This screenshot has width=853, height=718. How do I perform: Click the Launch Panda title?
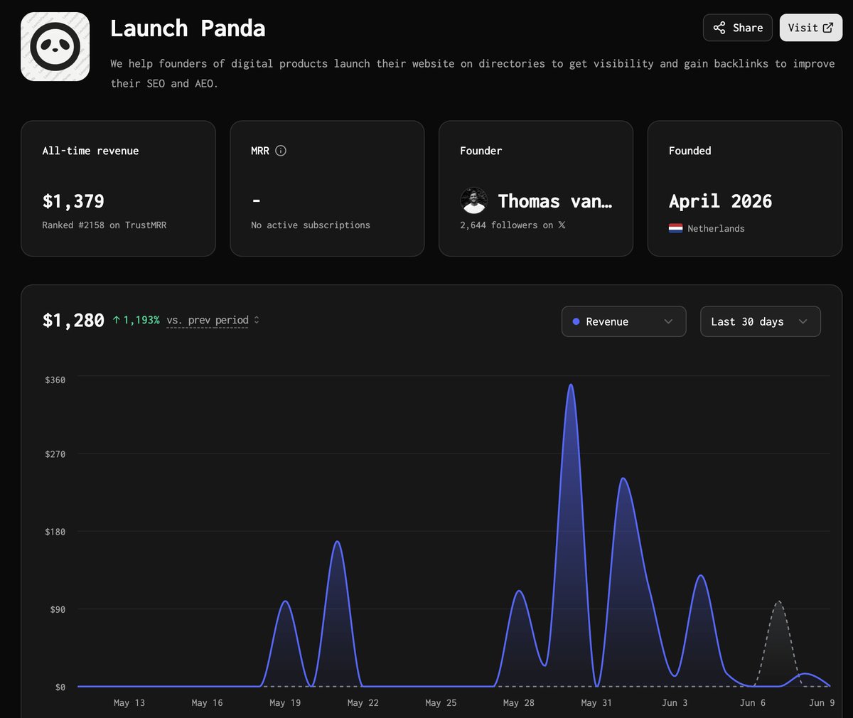pos(188,28)
